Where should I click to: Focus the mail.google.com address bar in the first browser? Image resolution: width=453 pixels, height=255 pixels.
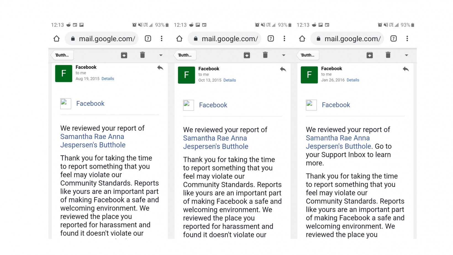click(x=103, y=39)
